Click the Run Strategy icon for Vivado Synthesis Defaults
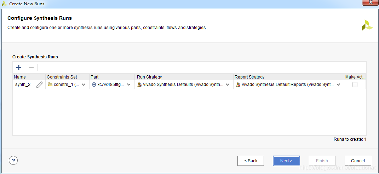379x174 pixels. (139, 85)
